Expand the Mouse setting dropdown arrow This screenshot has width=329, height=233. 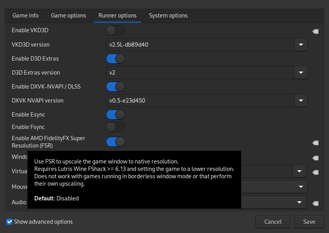pos(301,187)
